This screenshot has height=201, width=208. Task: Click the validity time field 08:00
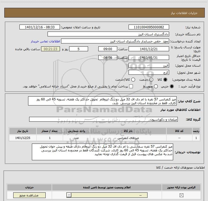tap(108, 57)
